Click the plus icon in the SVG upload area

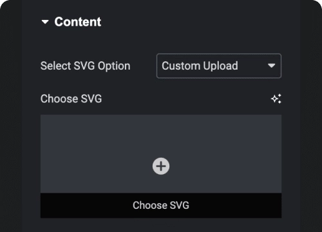click(161, 166)
